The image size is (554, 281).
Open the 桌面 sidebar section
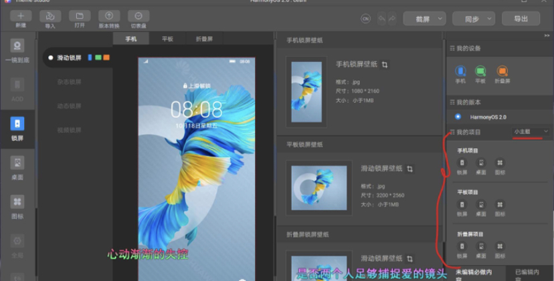[x=17, y=168]
